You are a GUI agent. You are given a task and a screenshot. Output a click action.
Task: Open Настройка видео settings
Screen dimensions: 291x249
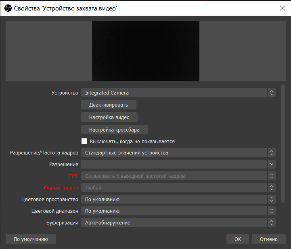pyautogui.click(x=109, y=117)
